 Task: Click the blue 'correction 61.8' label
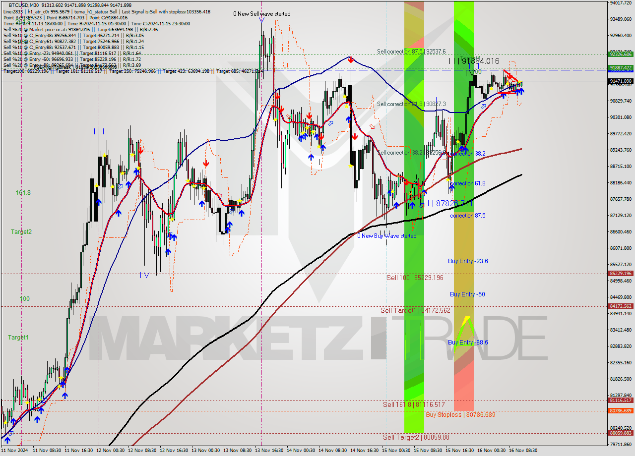pos(468,183)
